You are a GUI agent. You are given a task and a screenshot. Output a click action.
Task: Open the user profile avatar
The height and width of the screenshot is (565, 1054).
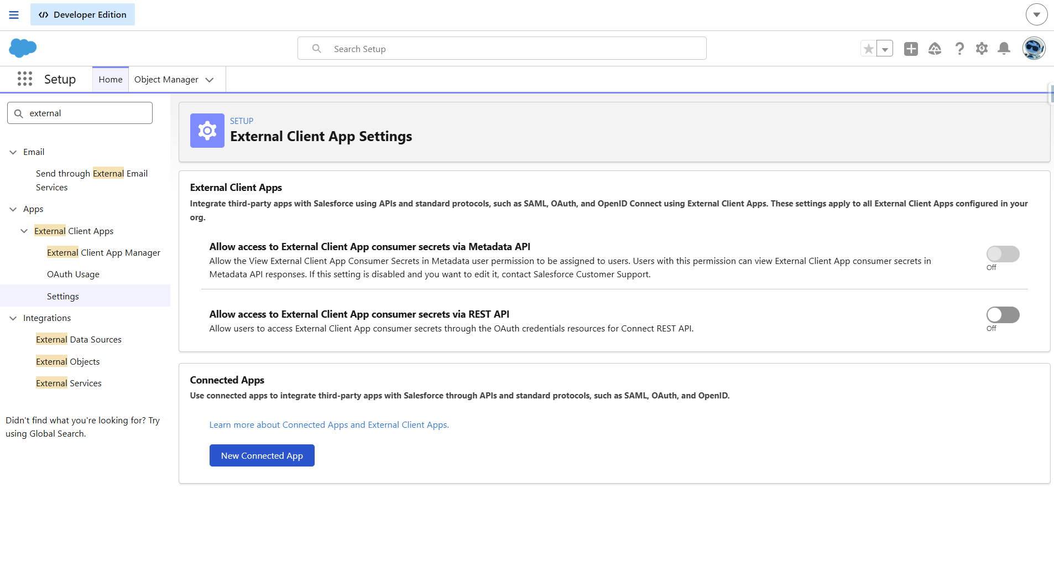pos(1034,48)
